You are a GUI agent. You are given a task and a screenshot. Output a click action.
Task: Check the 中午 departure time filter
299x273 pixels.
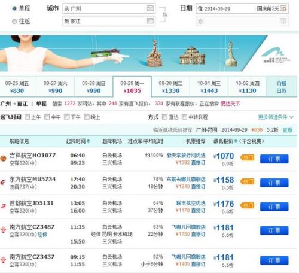47,117
